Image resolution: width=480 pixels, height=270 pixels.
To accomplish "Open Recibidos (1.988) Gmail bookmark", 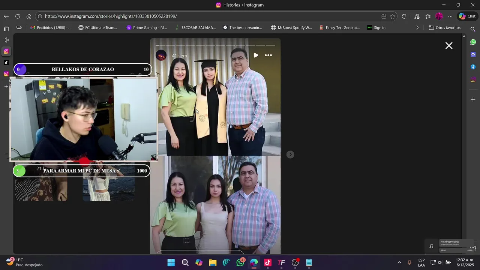I will (50, 28).
